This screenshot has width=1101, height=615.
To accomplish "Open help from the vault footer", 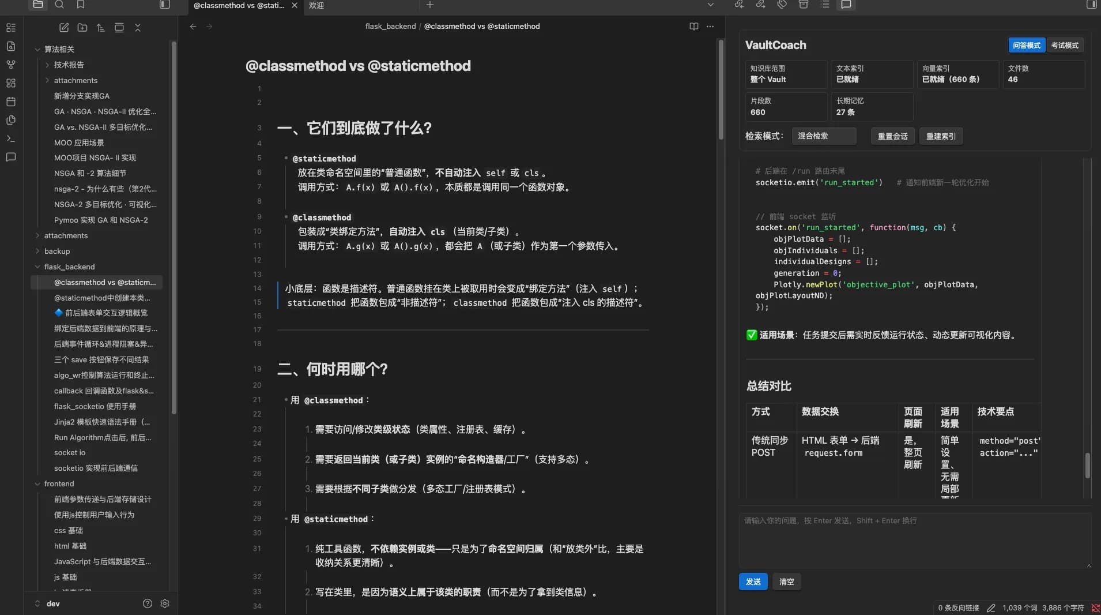I will click(148, 603).
